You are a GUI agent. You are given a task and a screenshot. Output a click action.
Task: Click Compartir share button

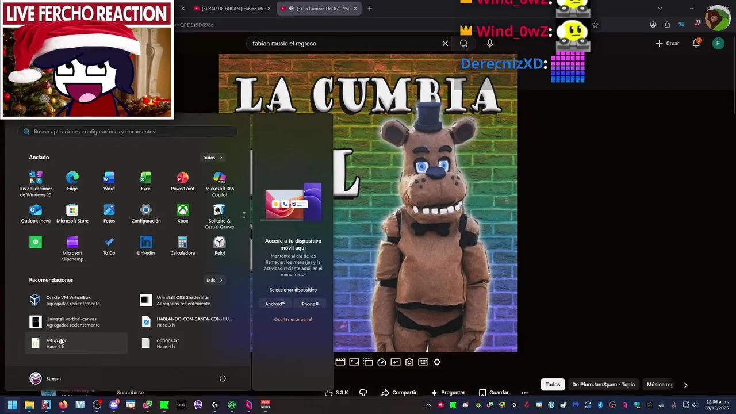[398, 393]
